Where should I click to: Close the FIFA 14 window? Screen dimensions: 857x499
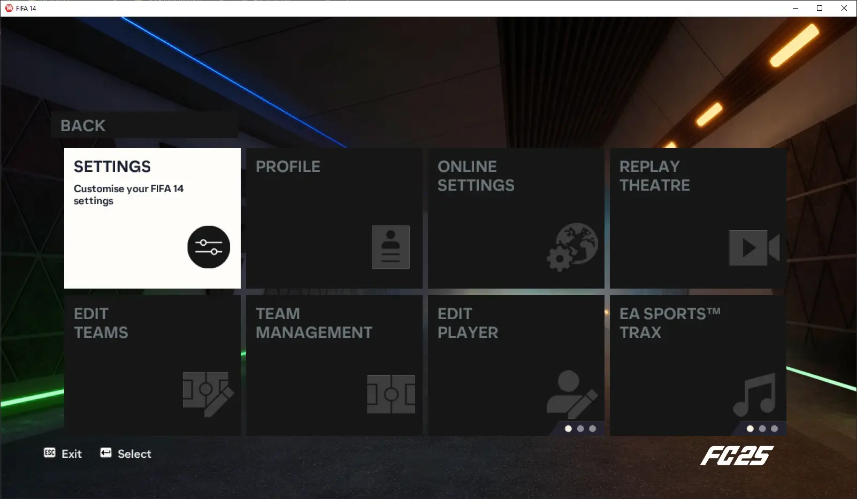[844, 8]
